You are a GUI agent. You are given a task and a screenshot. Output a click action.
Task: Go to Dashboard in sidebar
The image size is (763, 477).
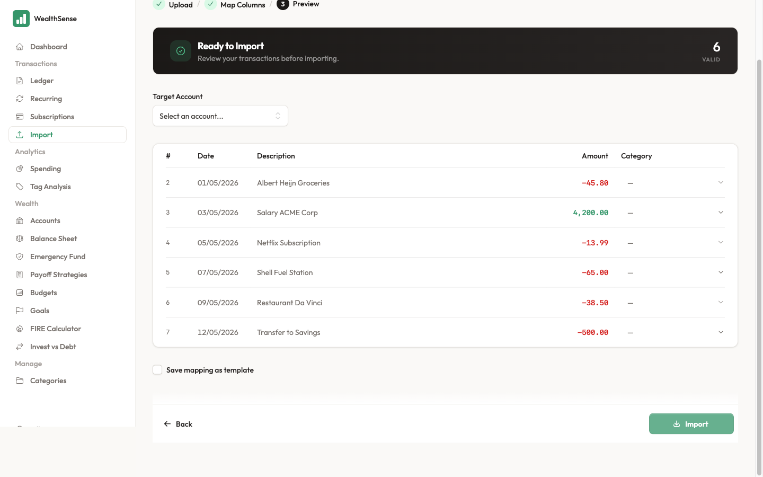coord(67,47)
